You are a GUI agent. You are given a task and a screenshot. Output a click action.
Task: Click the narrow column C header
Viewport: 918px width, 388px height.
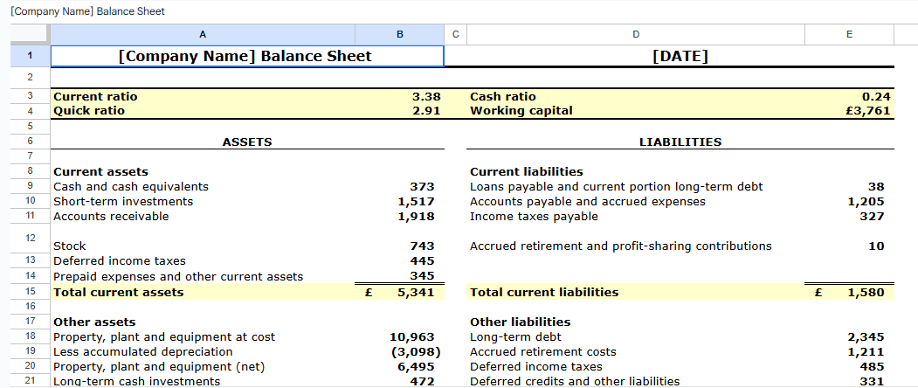(x=455, y=34)
